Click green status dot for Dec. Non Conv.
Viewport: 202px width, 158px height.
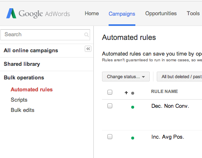tap(132, 107)
